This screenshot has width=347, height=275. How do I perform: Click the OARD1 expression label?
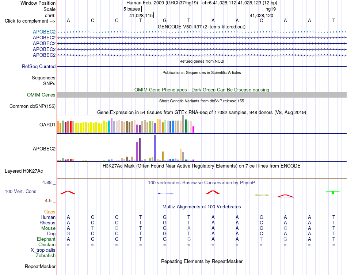tap(47, 125)
